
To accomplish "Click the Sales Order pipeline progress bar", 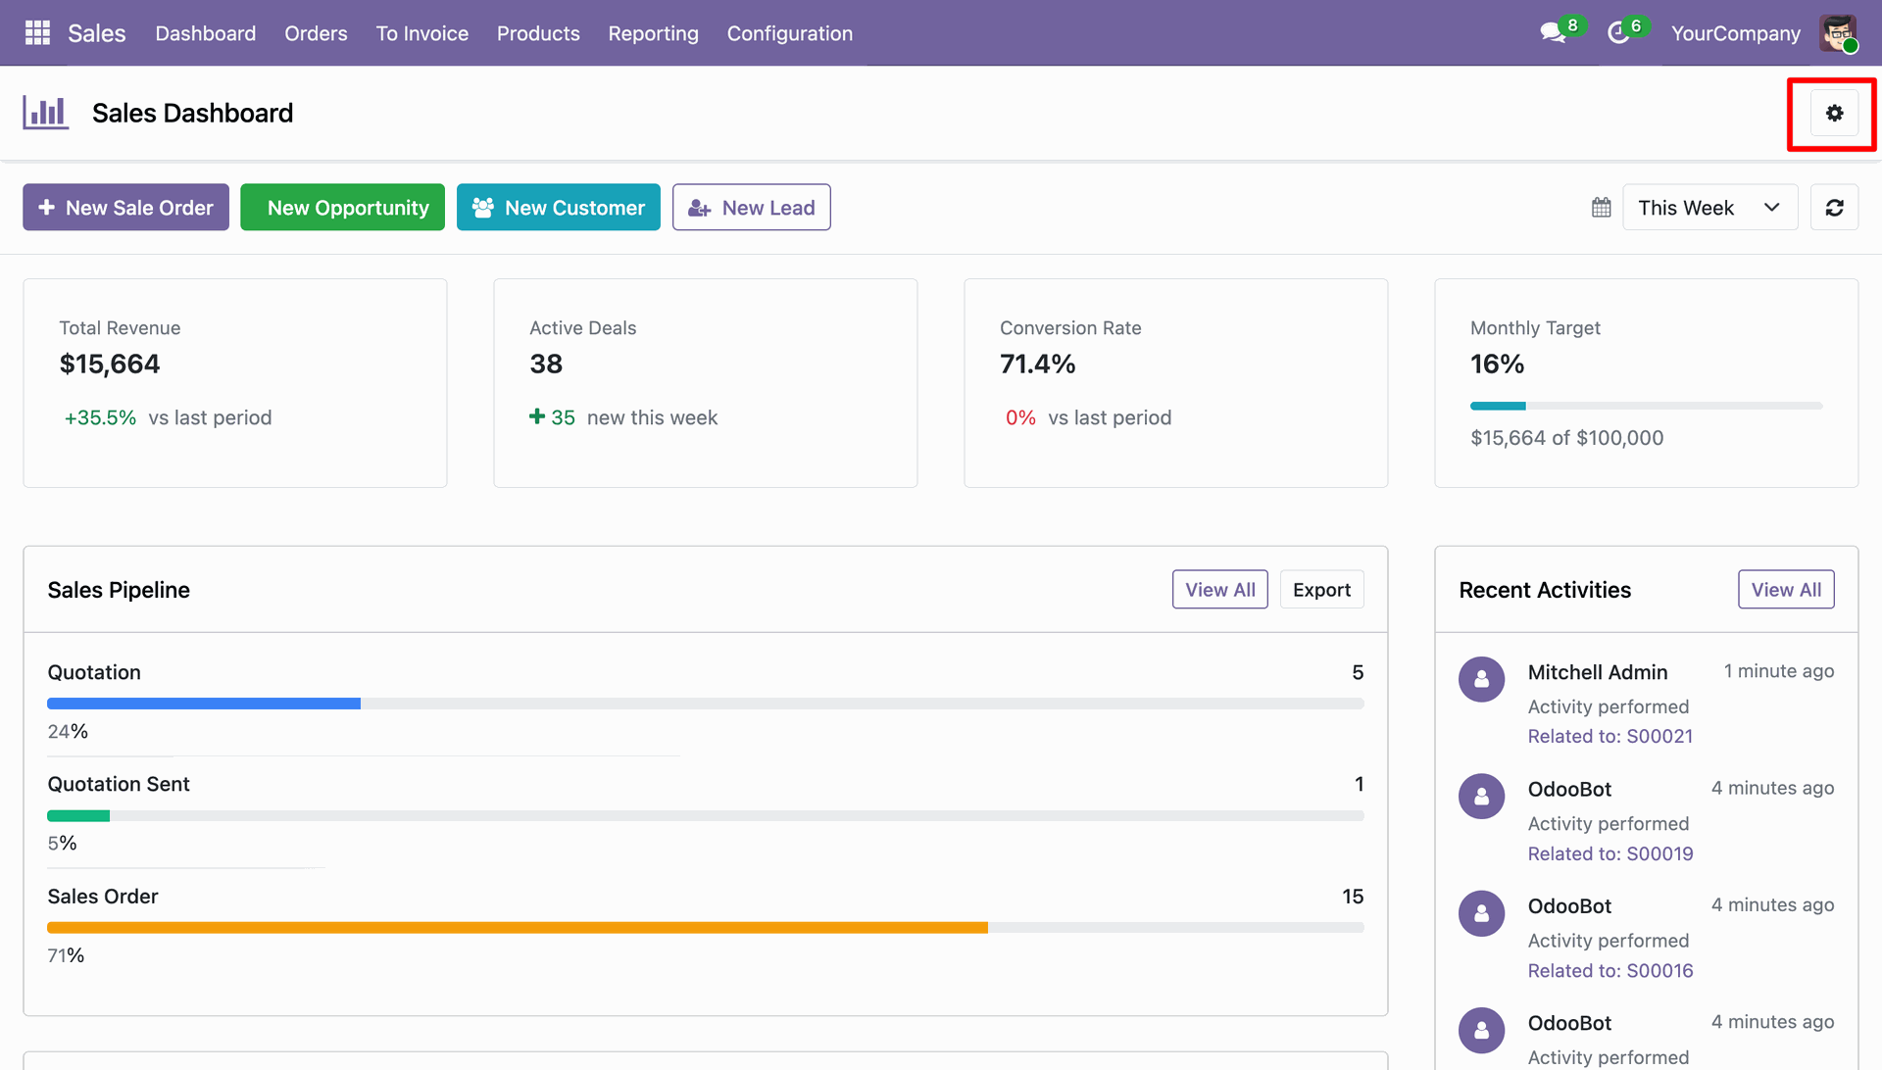I will pyautogui.click(x=706, y=928).
